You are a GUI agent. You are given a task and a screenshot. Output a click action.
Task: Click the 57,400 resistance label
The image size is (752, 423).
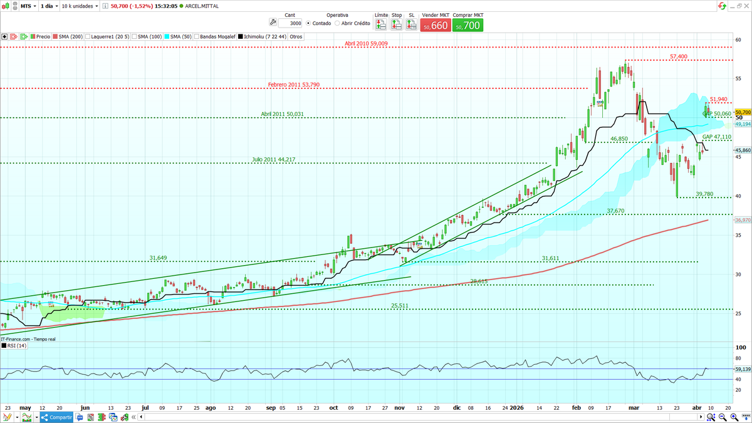(x=678, y=56)
